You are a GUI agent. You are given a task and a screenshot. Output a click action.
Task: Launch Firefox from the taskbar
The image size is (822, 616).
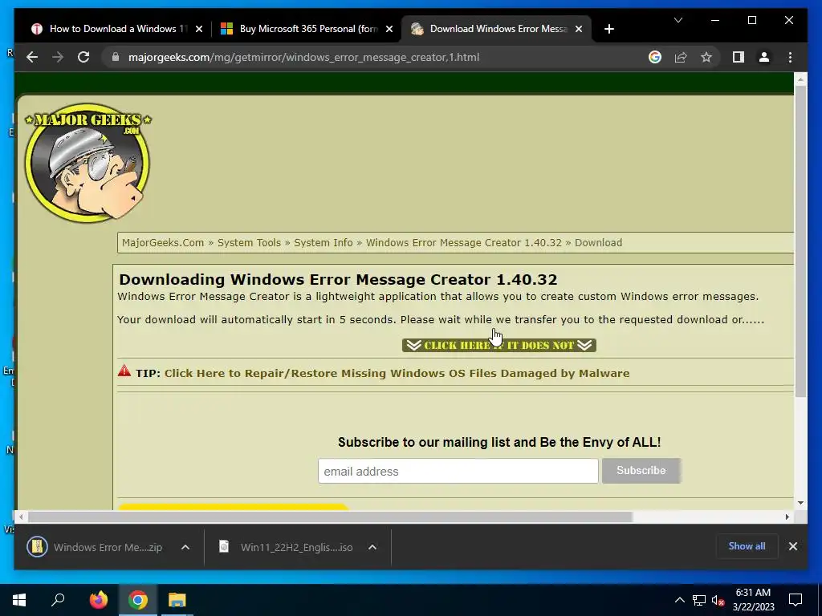pos(98,600)
